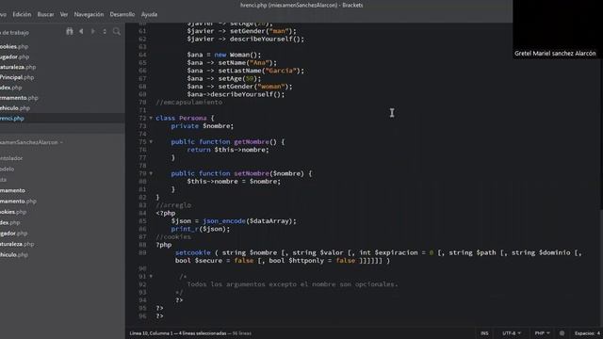Select Principal.php in working files
Viewport: 603px width, 339px height.
(x=17, y=77)
